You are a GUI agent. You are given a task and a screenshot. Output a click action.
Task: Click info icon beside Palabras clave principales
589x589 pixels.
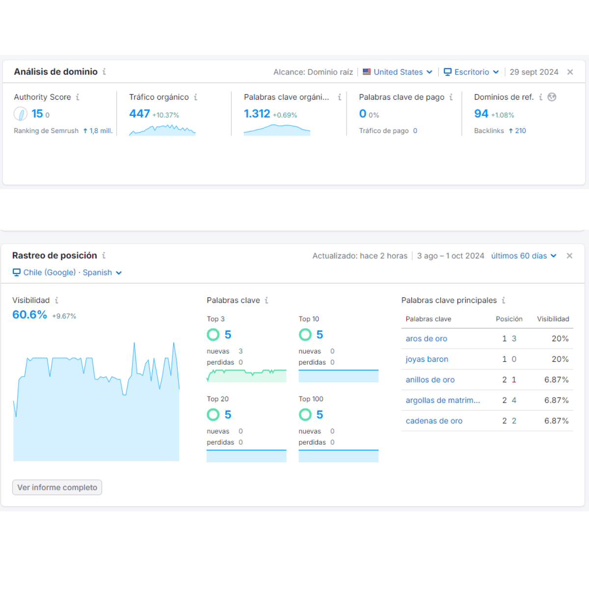[504, 300]
